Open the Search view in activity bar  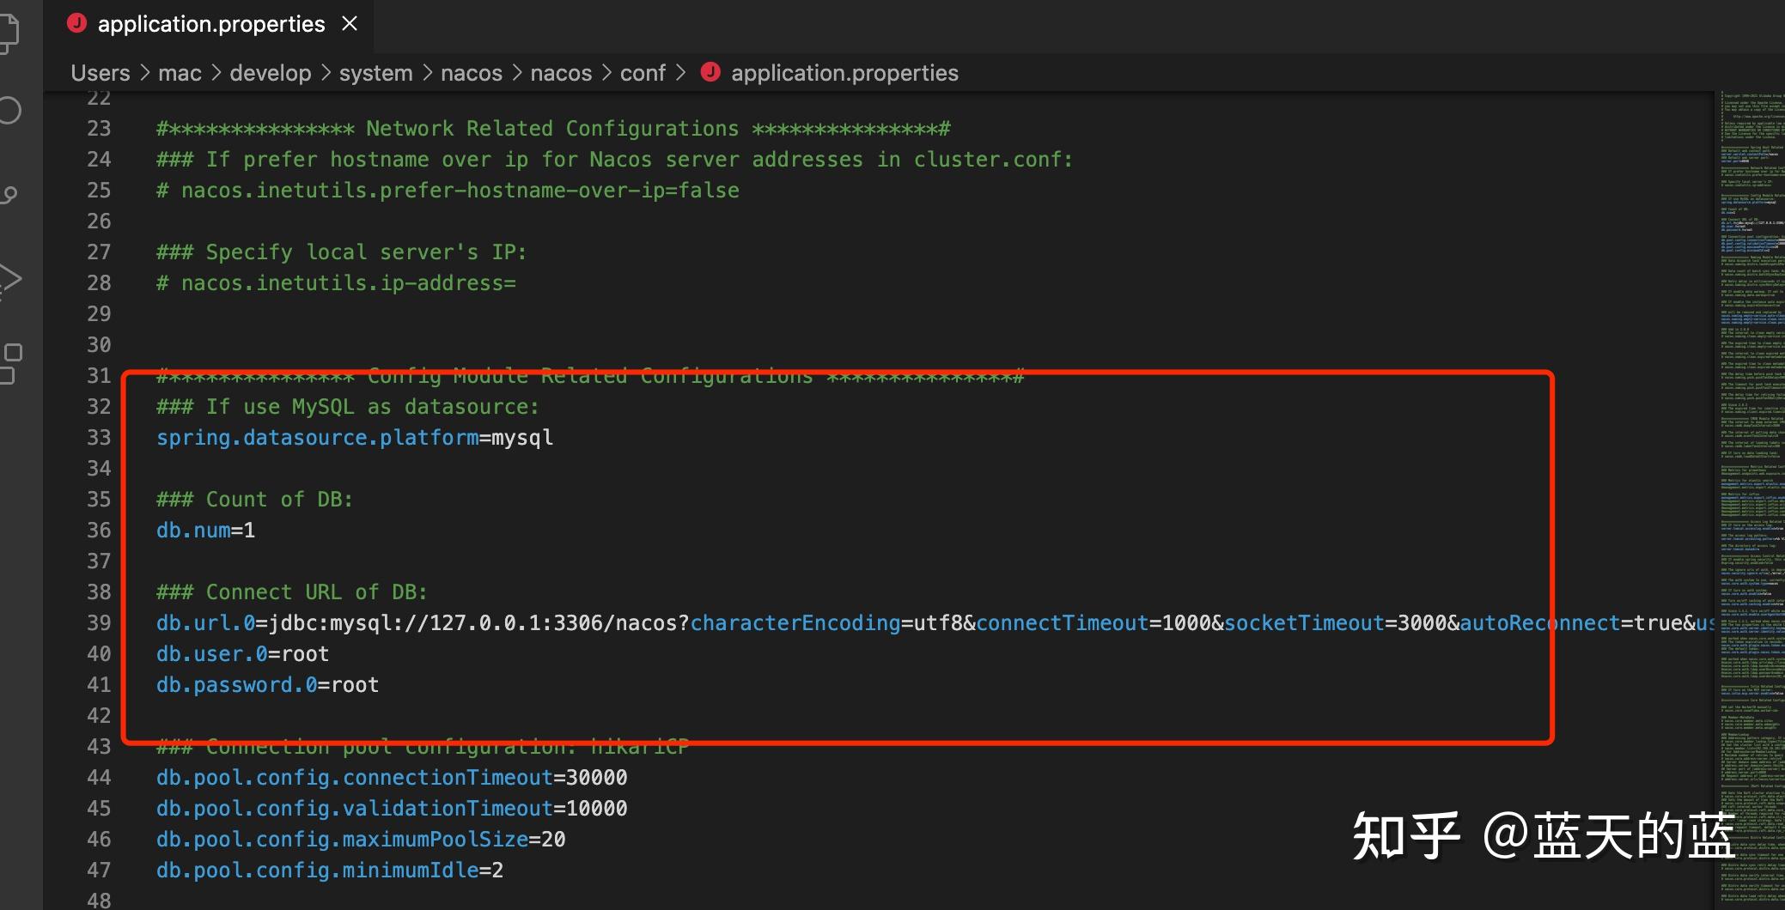coord(9,112)
